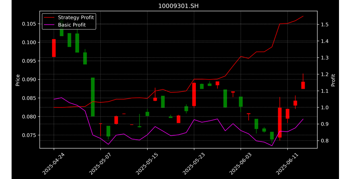Viewport: 351px width, 179px height.
Task: Click the 1.4 profit tick label
Action: click(x=324, y=41)
